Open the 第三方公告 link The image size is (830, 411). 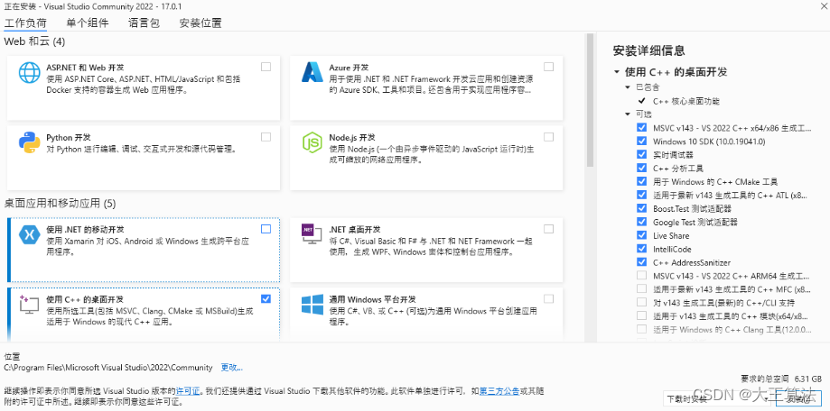[499, 391]
